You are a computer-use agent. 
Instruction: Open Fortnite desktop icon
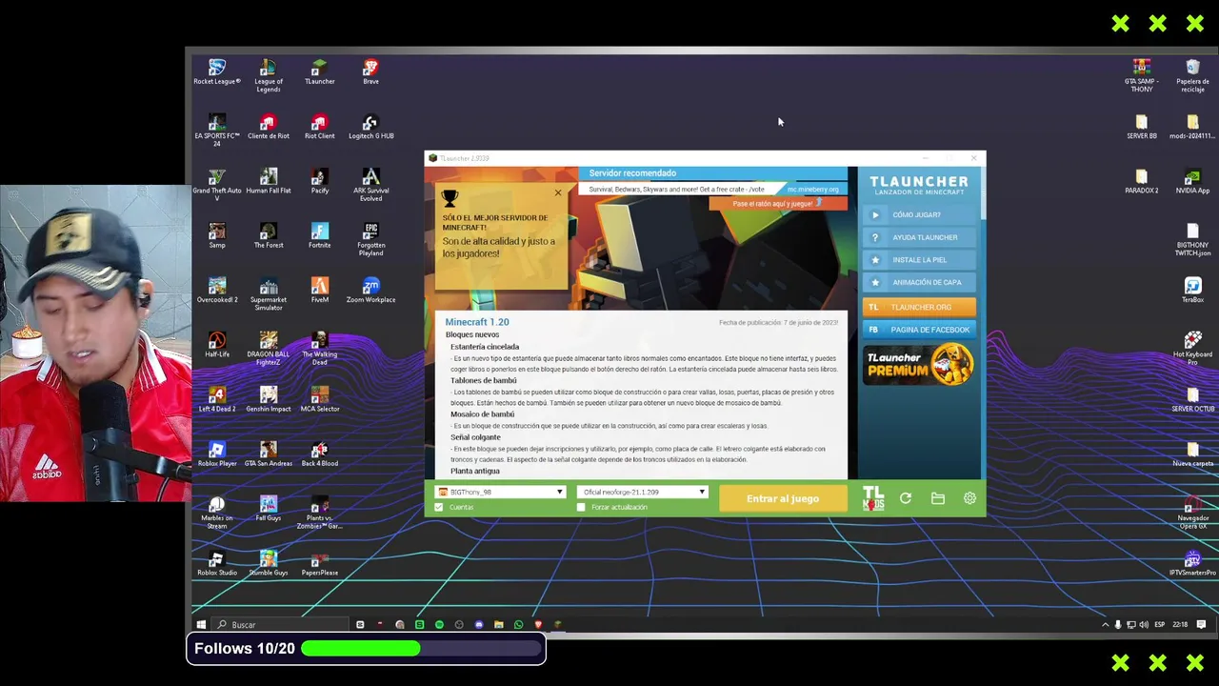click(x=319, y=235)
